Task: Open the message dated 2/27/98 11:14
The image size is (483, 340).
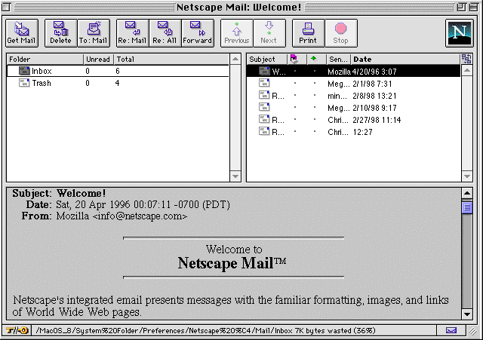Action: [375, 120]
